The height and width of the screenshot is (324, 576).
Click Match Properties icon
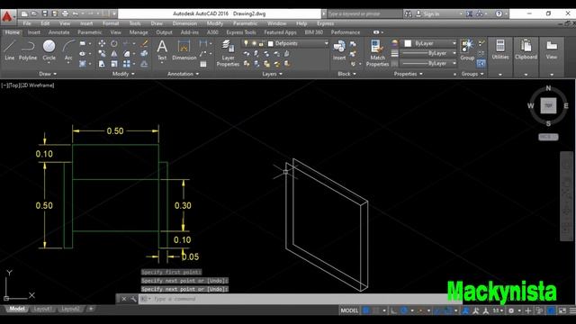coord(377,53)
